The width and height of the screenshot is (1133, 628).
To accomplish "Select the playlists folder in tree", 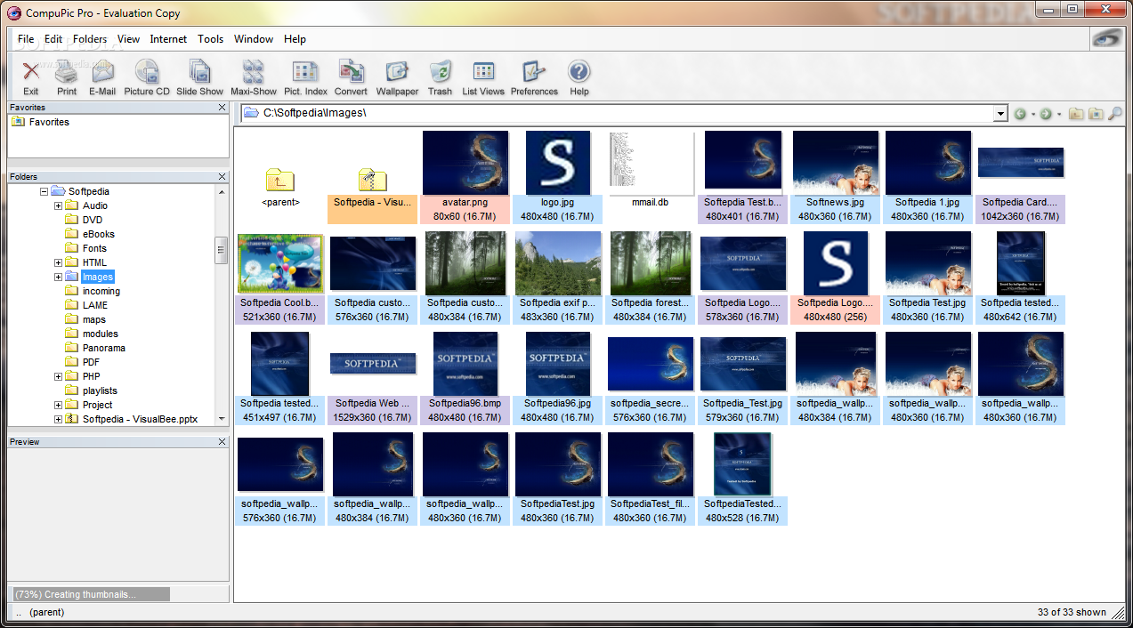I will coord(100,390).
